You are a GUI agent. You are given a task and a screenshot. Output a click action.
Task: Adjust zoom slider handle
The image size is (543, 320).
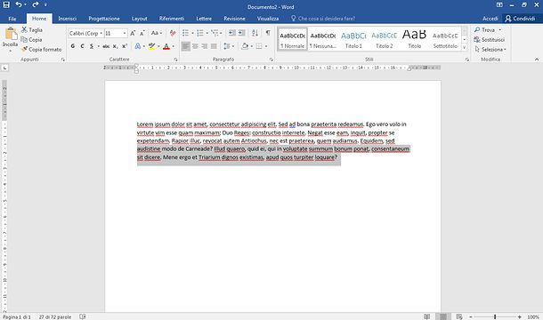click(x=495, y=316)
